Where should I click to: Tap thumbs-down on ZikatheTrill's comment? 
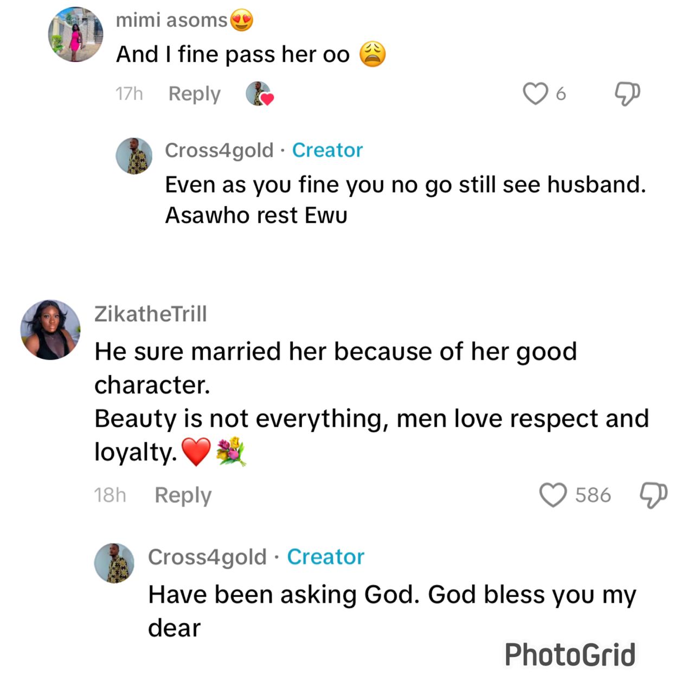653,495
